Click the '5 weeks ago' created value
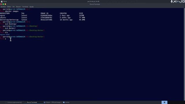Image resolution: width=185 pixels, height=104 pixels. (65, 18)
